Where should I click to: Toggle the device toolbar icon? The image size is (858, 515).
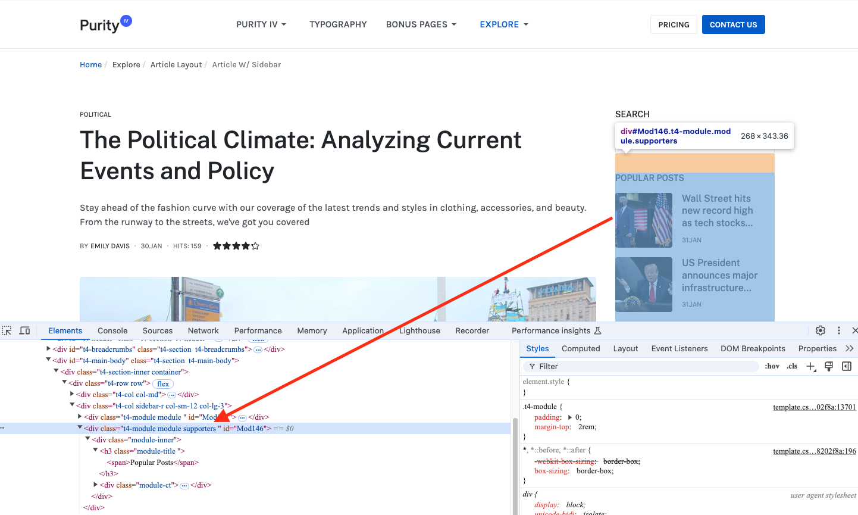click(24, 330)
